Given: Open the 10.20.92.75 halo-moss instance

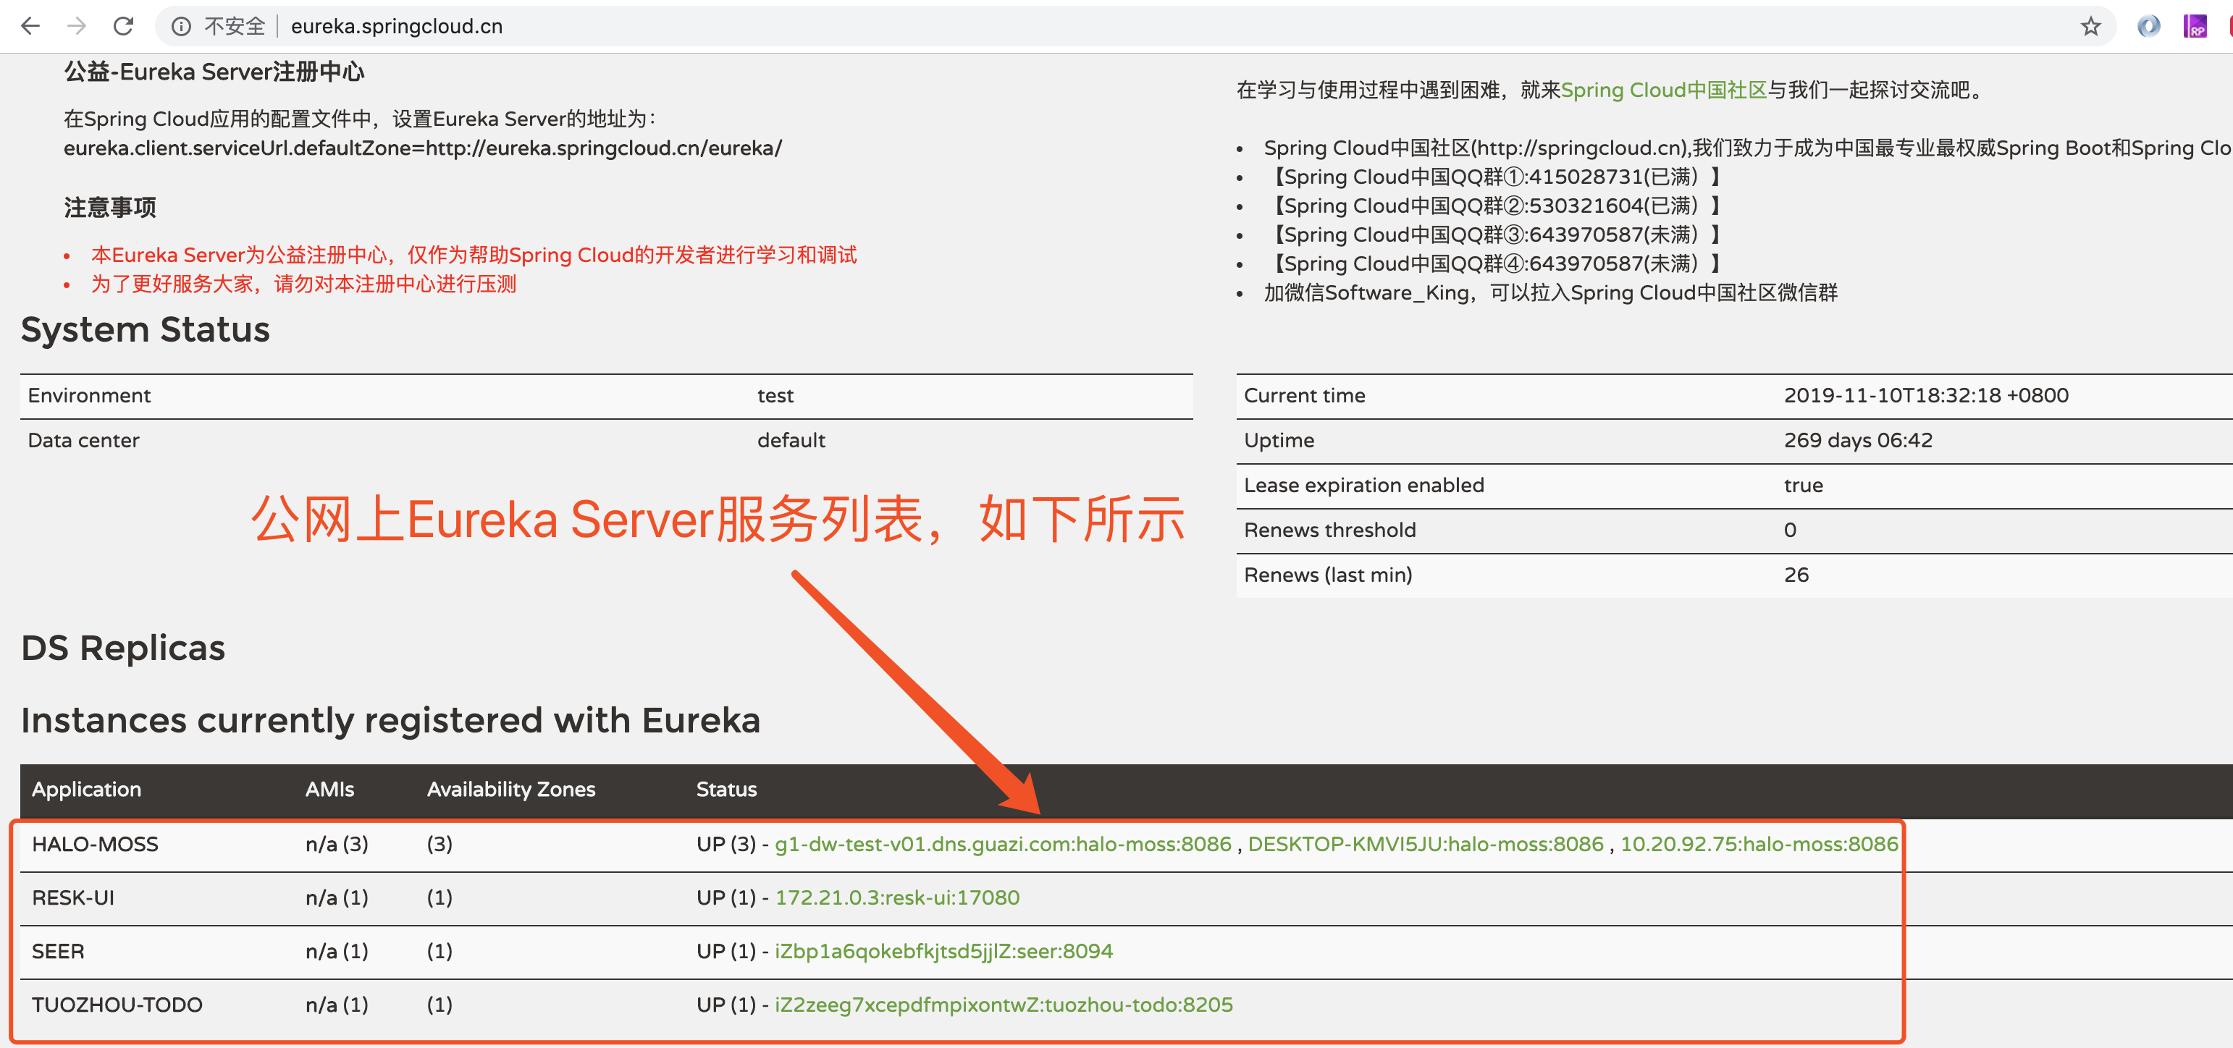Looking at the screenshot, I should point(1759,845).
